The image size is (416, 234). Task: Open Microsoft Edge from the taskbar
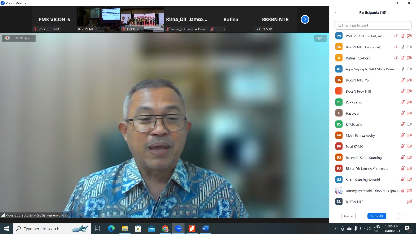(111, 229)
